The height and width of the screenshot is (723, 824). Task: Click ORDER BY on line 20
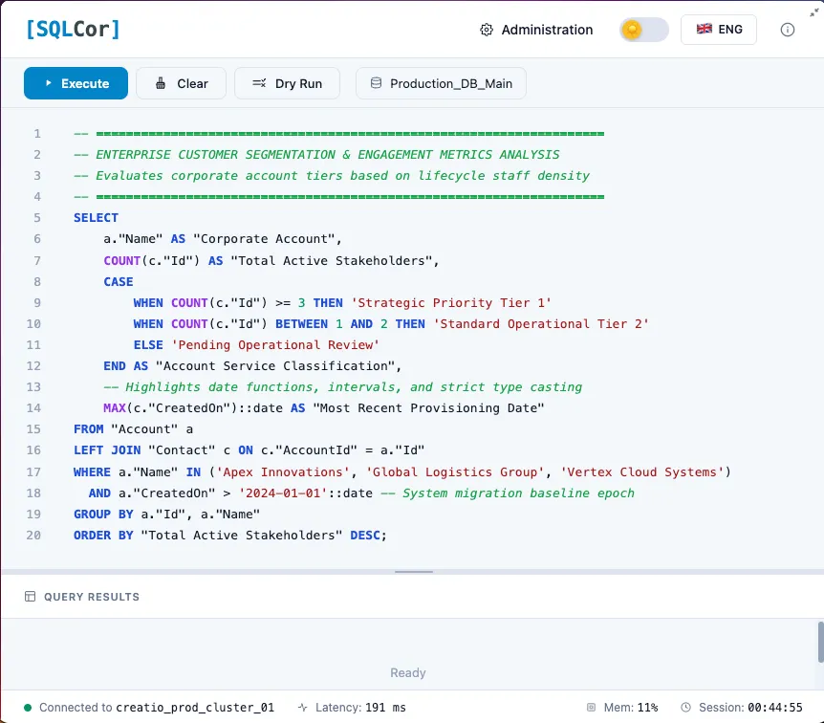[x=103, y=536]
